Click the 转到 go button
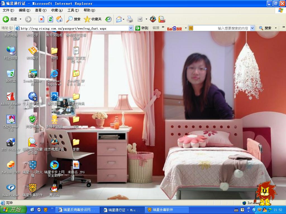This screenshot has height=214, width=286. (142, 28)
